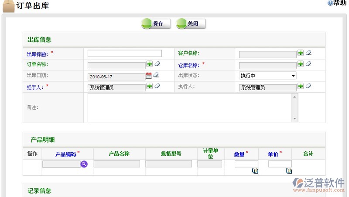Image resolution: width=349 pixels, height=197 pixels.
Task: Select 经手人 using the plus icon
Action: tap(150, 86)
